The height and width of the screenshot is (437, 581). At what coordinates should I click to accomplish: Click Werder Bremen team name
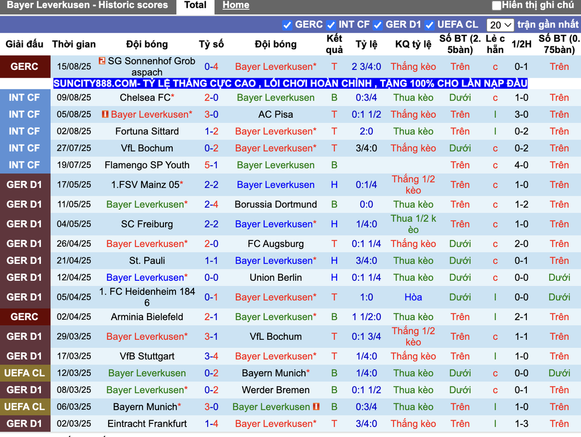click(275, 390)
